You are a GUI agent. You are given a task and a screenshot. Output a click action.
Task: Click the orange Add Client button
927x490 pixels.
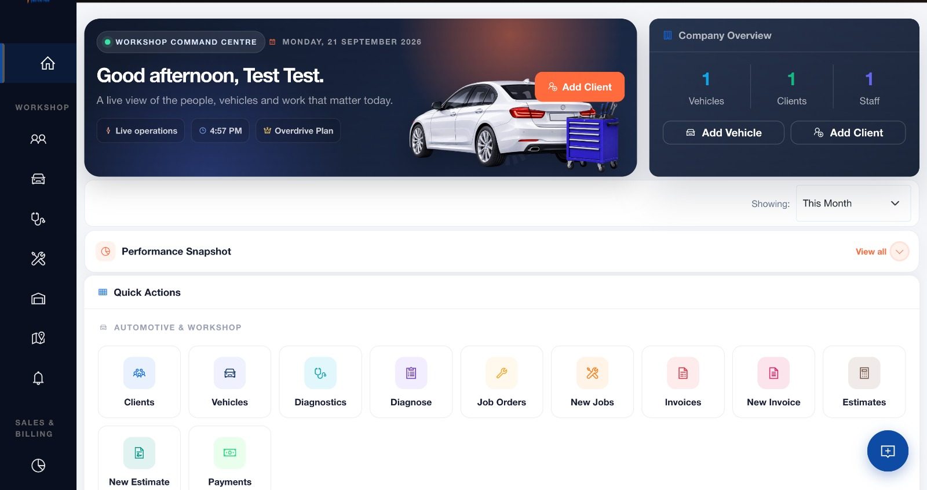pyautogui.click(x=579, y=87)
